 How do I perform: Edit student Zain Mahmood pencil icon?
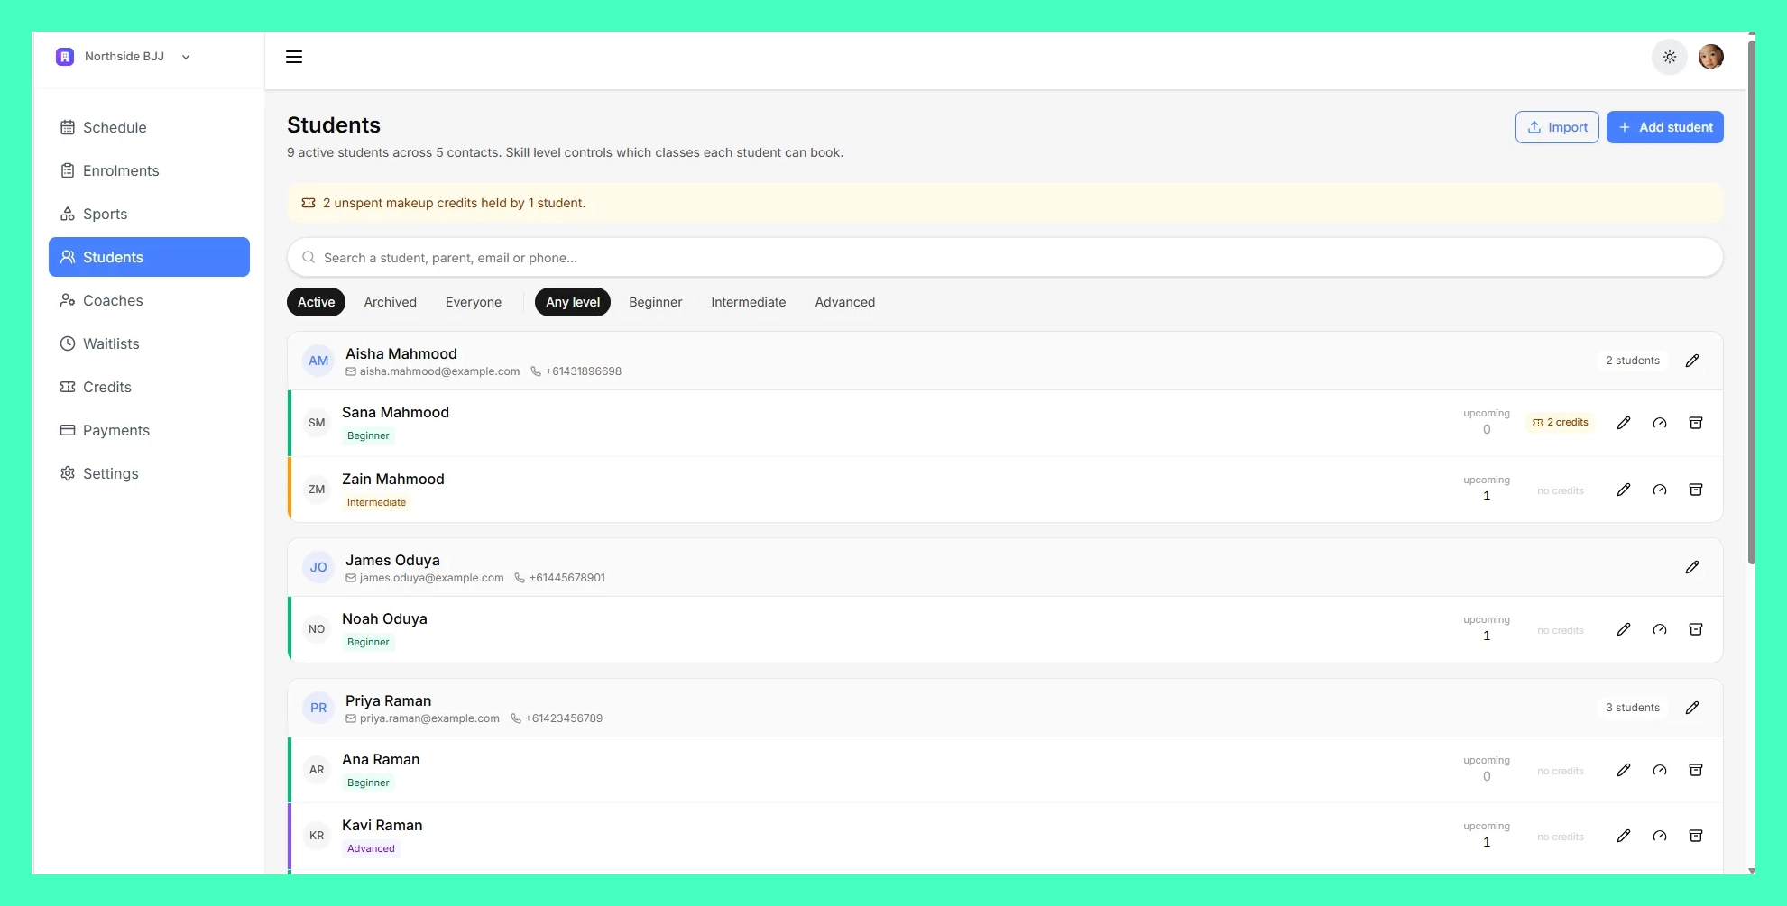click(x=1624, y=490)
